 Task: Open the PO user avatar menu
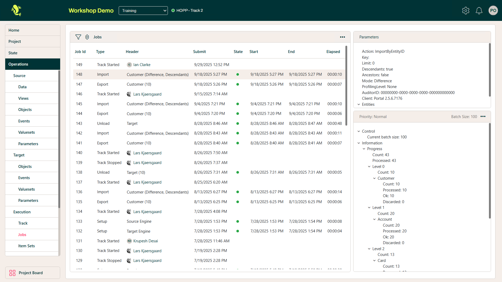click(493, 10)
